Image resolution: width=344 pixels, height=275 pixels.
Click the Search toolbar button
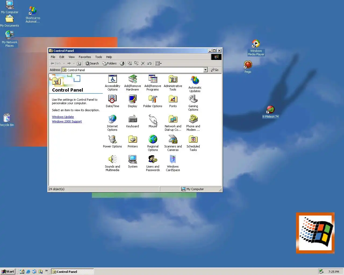point(92,63)
